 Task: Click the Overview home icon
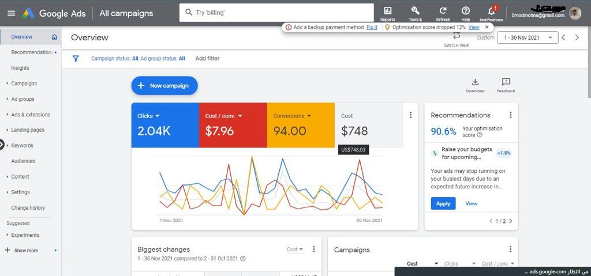click(x=54, y=37)
